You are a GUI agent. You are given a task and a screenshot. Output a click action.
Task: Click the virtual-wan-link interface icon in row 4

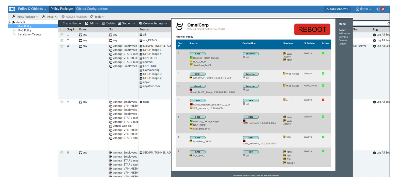tap(111, 126)
